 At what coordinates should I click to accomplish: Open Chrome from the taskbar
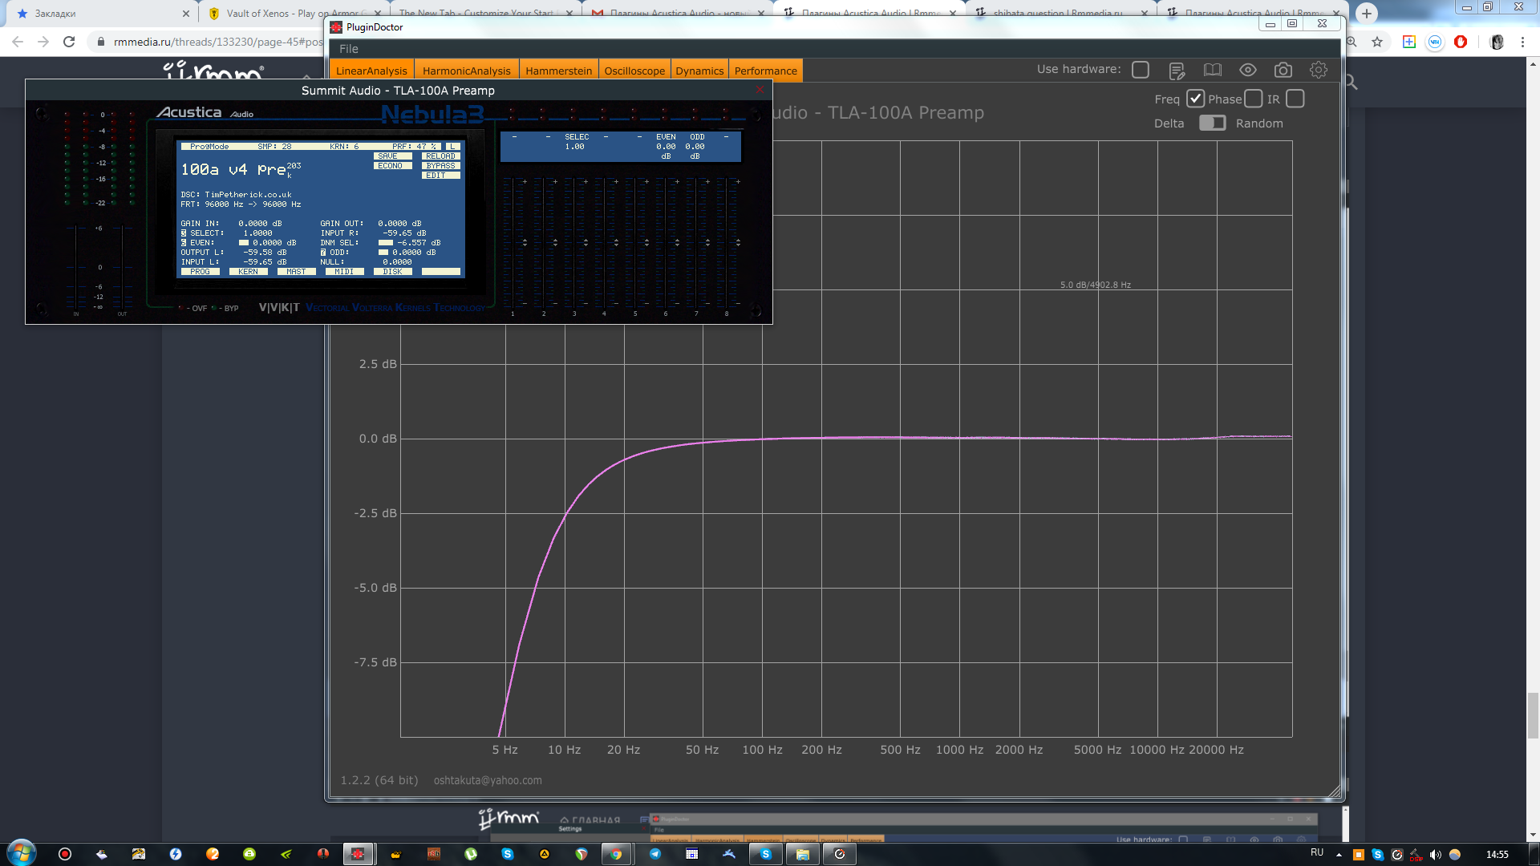(615, 854)
